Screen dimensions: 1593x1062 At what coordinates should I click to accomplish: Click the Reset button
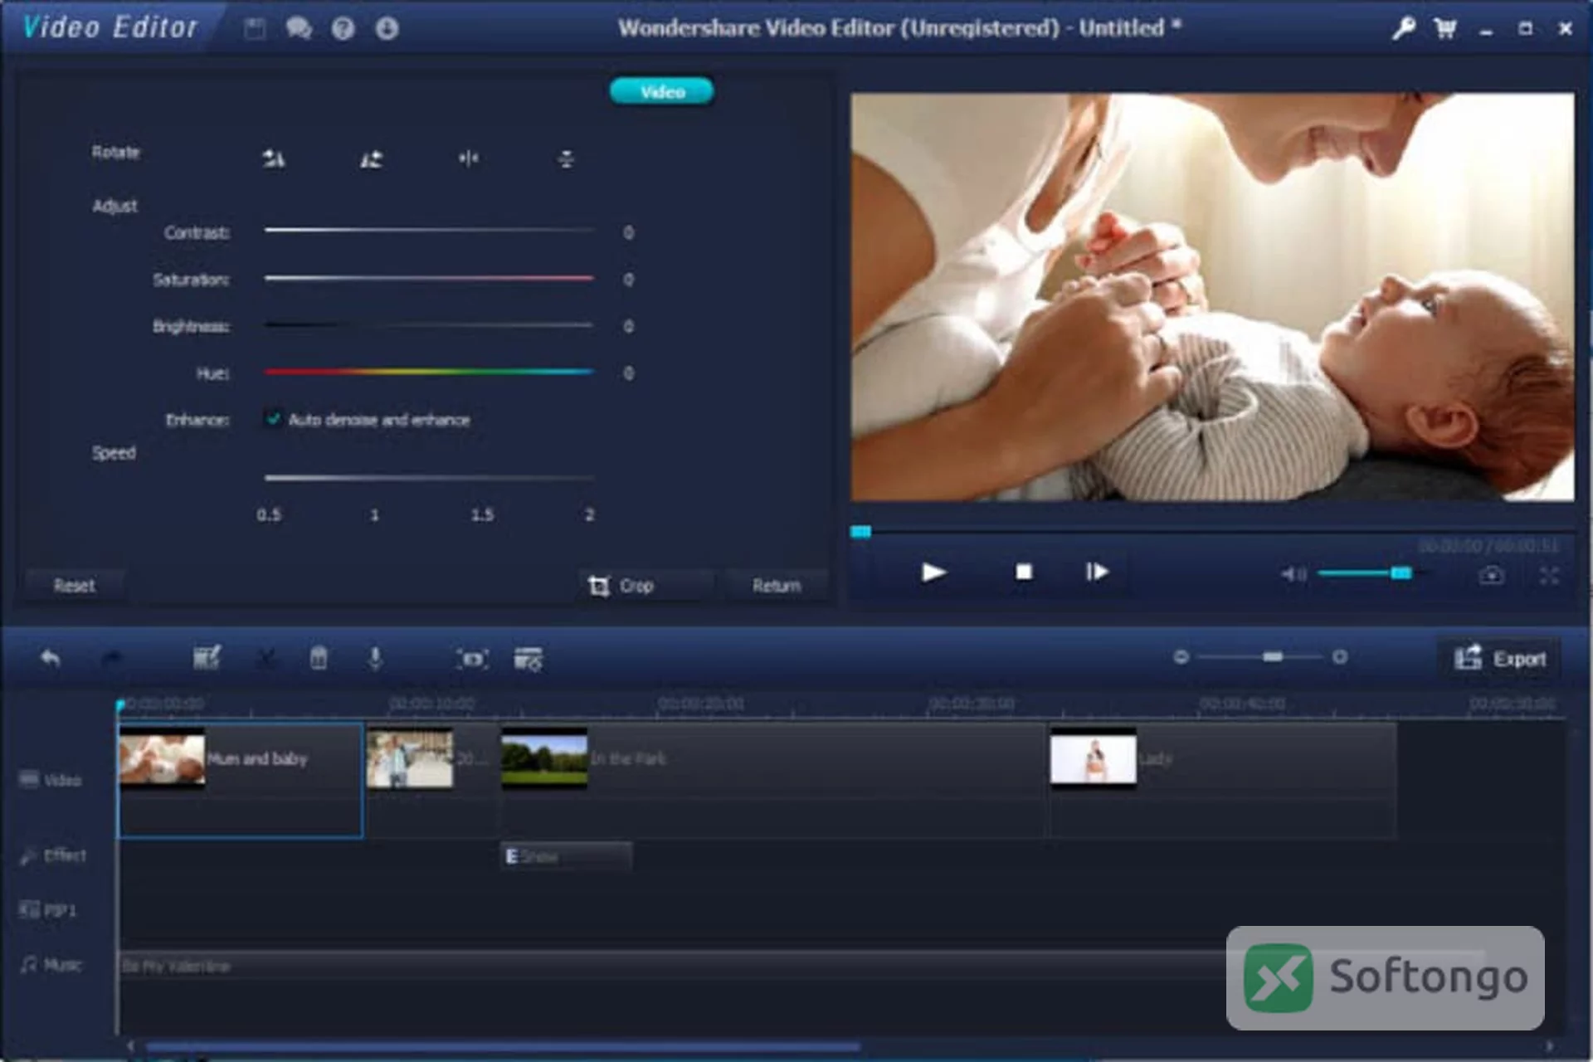74,586
